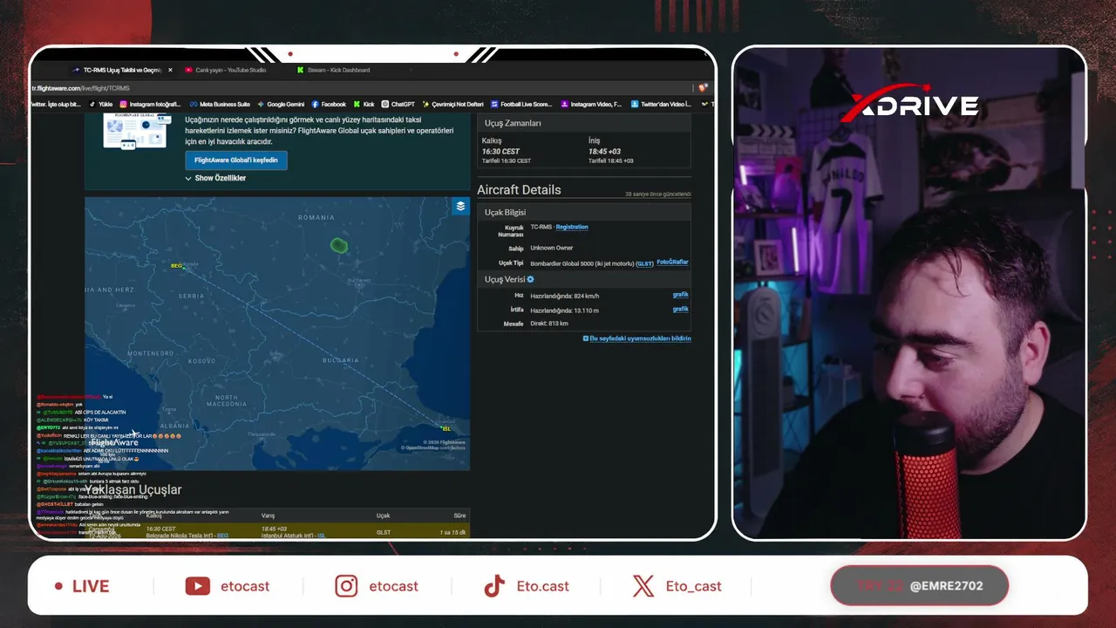Click the Direkt: 813 km distance value
This screenshot has height=628, width=1116.
(x=549, y=324)
